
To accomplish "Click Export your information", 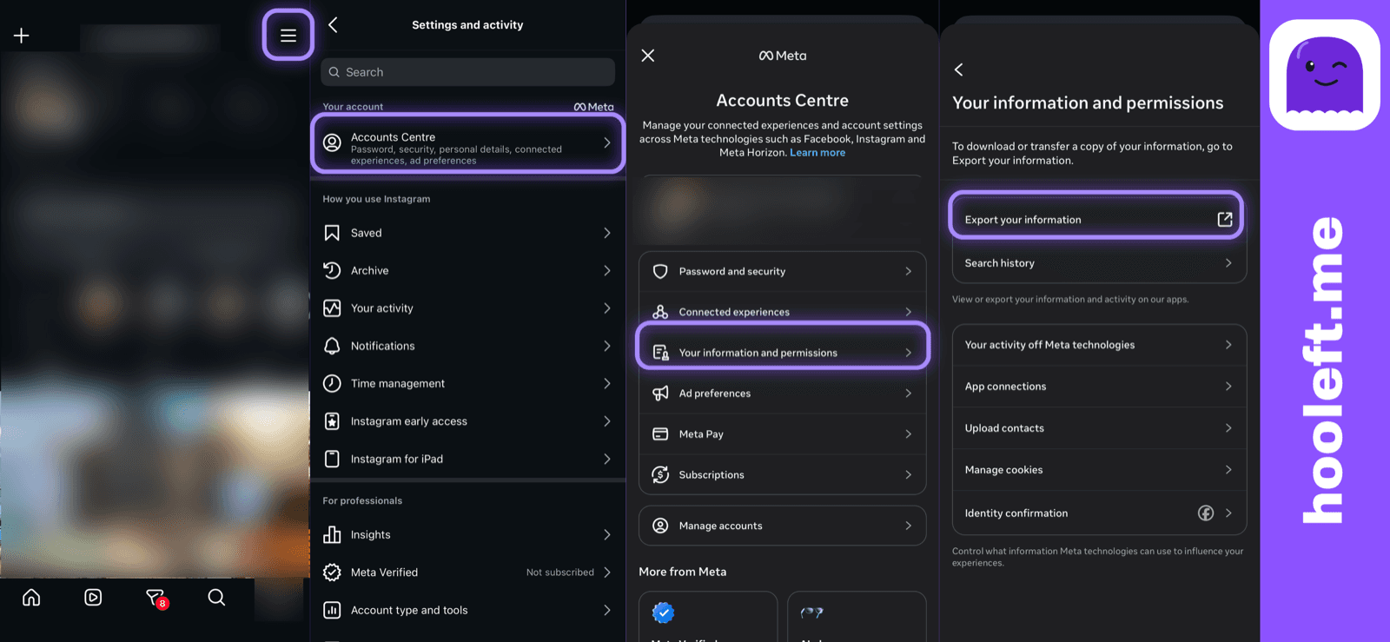I will click(x=1096, y=215).
